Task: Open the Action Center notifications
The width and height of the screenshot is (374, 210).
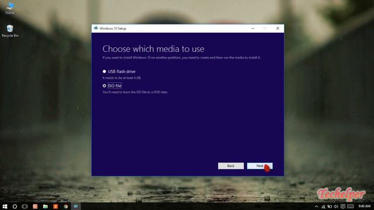Action: 343,206
